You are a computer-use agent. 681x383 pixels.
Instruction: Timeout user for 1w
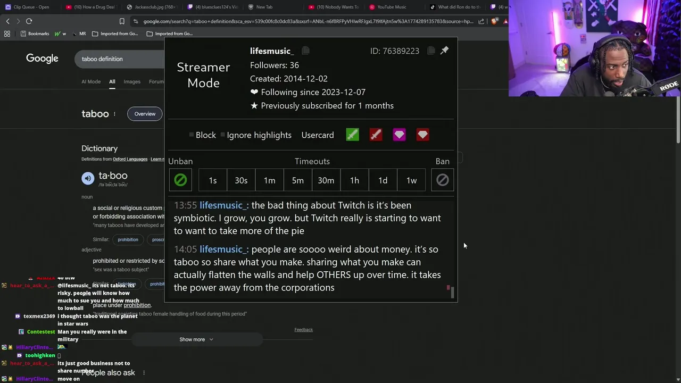[411, 180]
